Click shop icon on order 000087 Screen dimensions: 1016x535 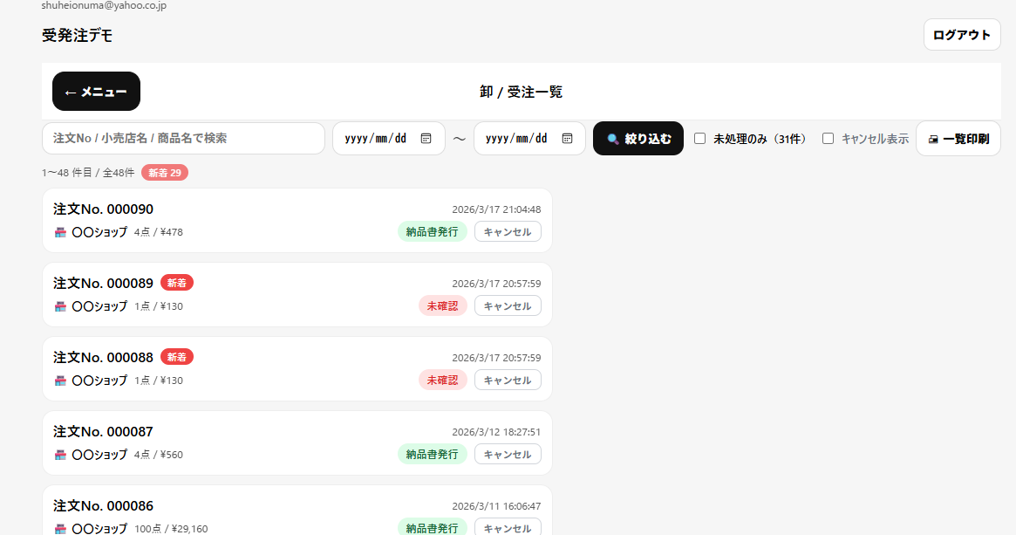click(60, 455)
